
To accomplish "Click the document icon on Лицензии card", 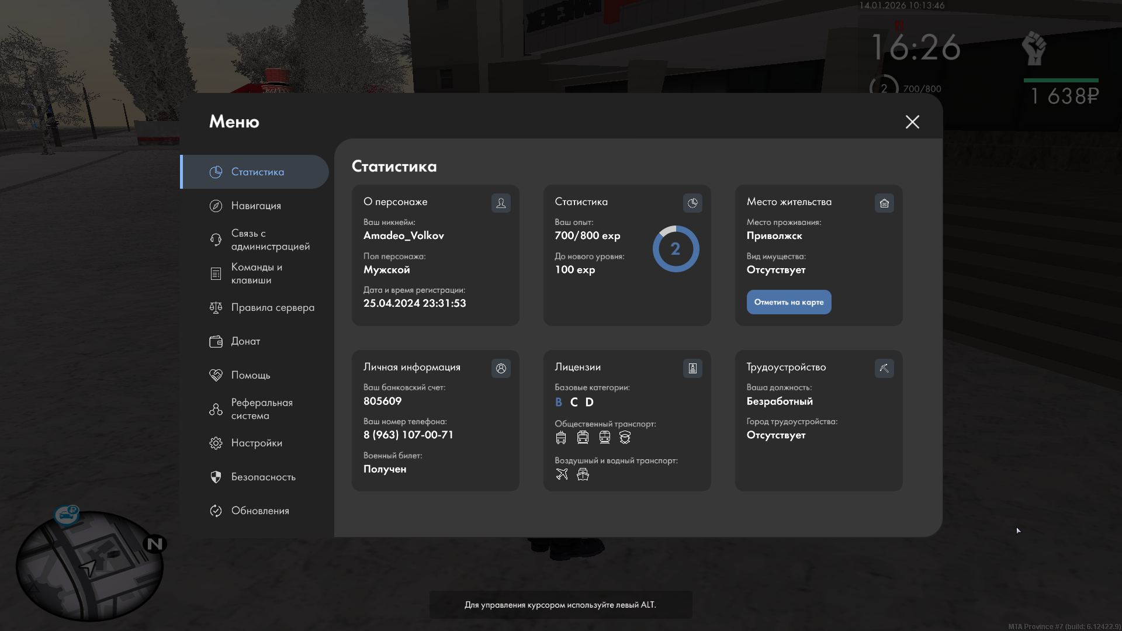I will pos(692,369).
